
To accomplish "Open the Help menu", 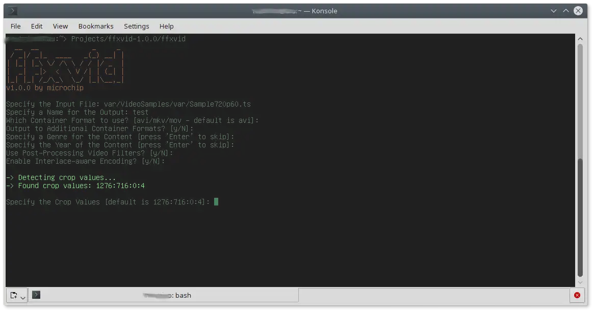I will point(166,26).
